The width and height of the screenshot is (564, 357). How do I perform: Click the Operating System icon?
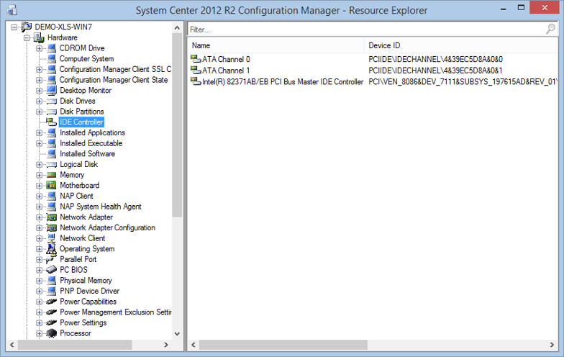tap(52, 249)
